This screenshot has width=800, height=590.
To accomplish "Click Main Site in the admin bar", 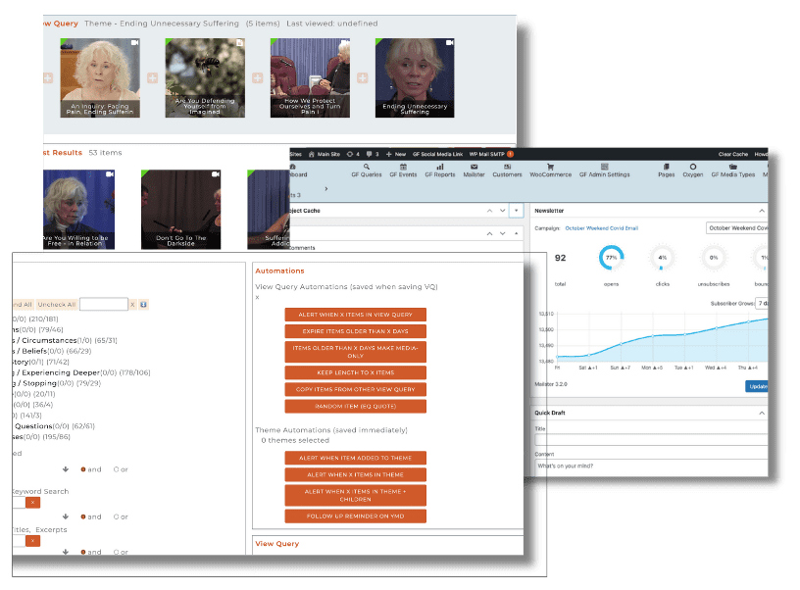I will tap(326, 154).
